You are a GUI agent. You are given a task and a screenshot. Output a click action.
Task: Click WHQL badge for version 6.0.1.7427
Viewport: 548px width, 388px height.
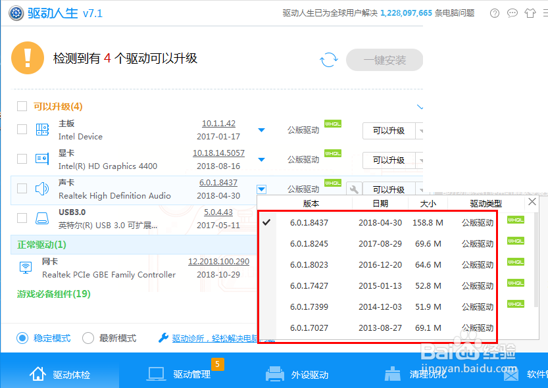pyautogui.click(x=516, y=283)
